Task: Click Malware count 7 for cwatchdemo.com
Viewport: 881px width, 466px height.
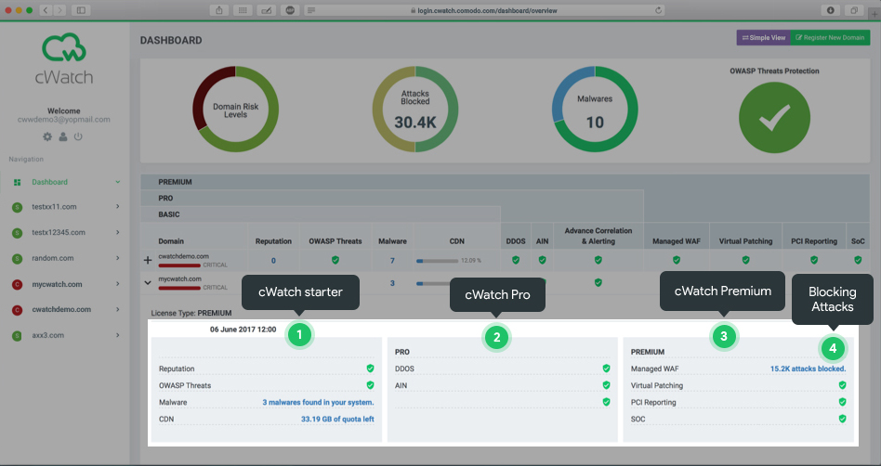Action: 392,261
